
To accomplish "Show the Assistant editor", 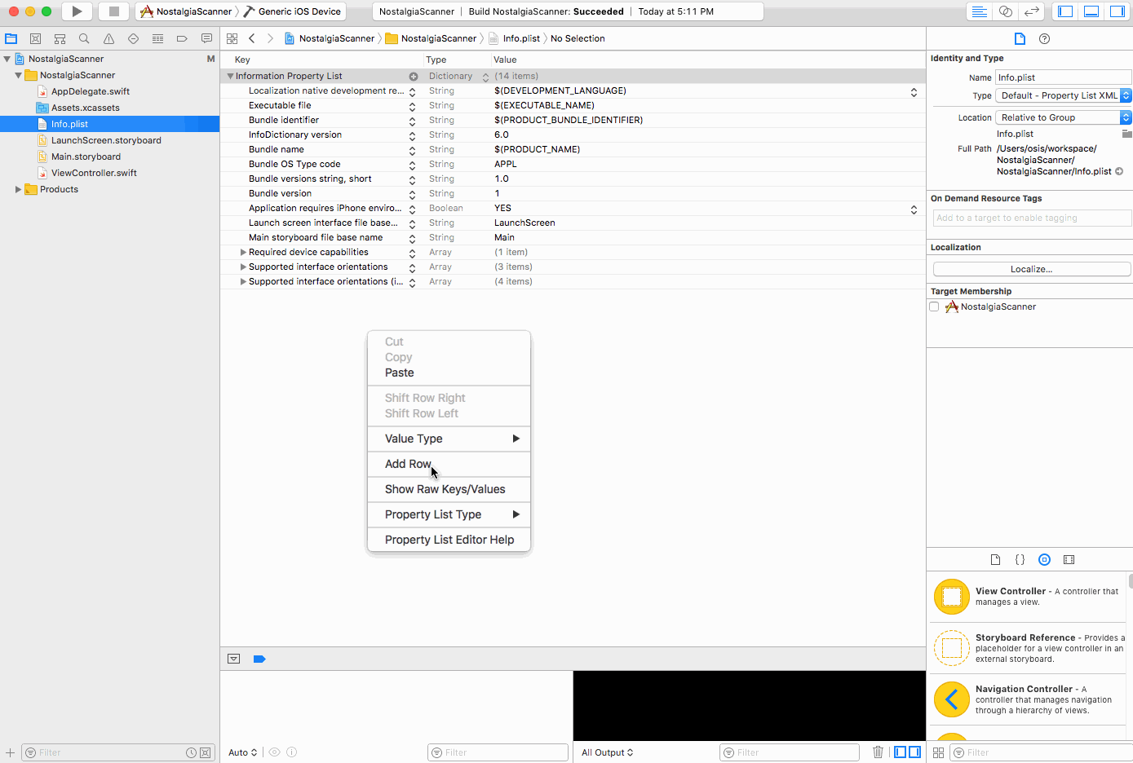I will coord(1006,11).
